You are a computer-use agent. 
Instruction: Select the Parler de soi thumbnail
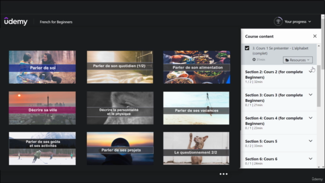42,67
